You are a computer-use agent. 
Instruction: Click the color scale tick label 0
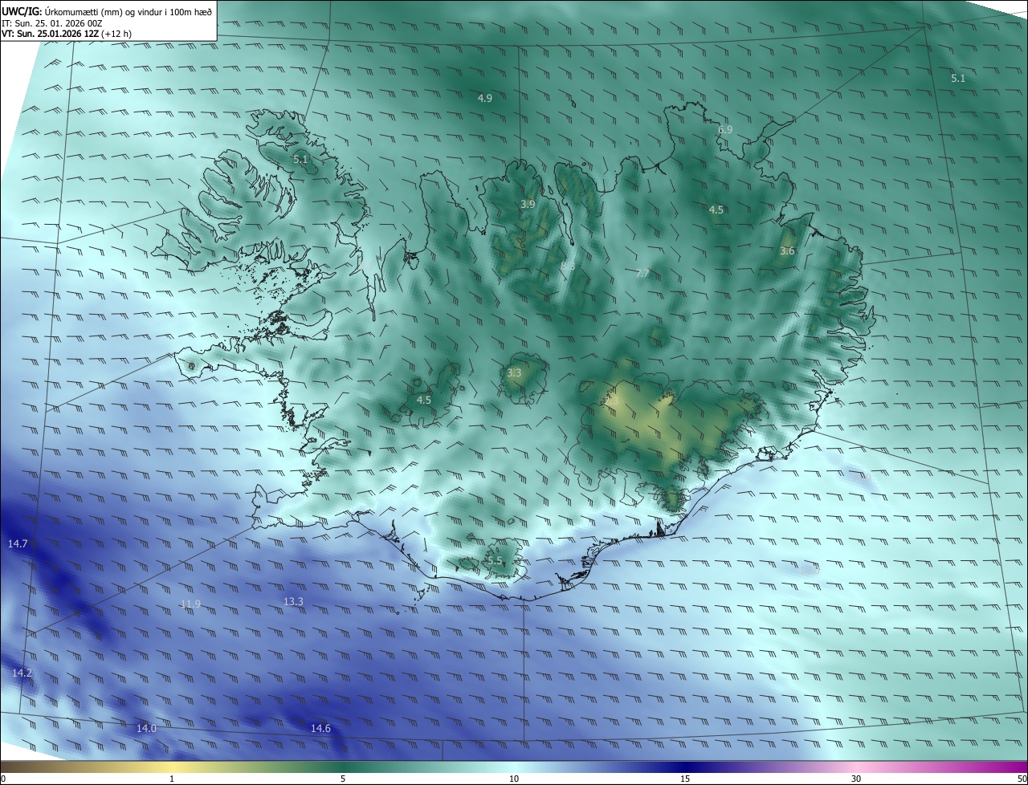(x=3, y=779)
